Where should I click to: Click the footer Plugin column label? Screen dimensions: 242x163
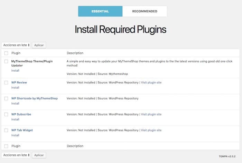pyautogui.click(x=16, y=146)
